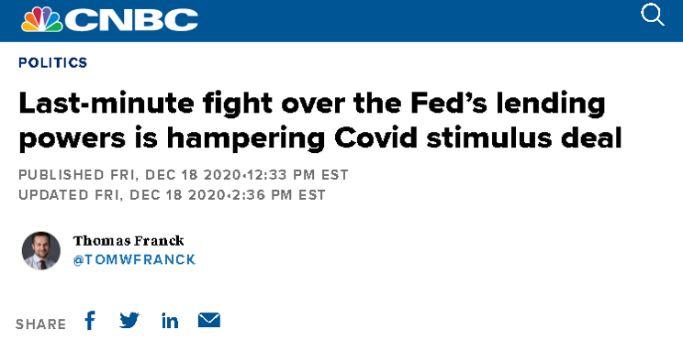Click the article headline's first line
Image resolution: width=683 pixels, height=351 pixels.
point(312,104)
